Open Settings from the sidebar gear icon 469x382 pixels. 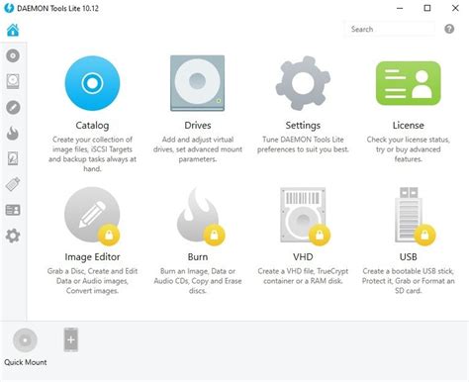[13, 236]
